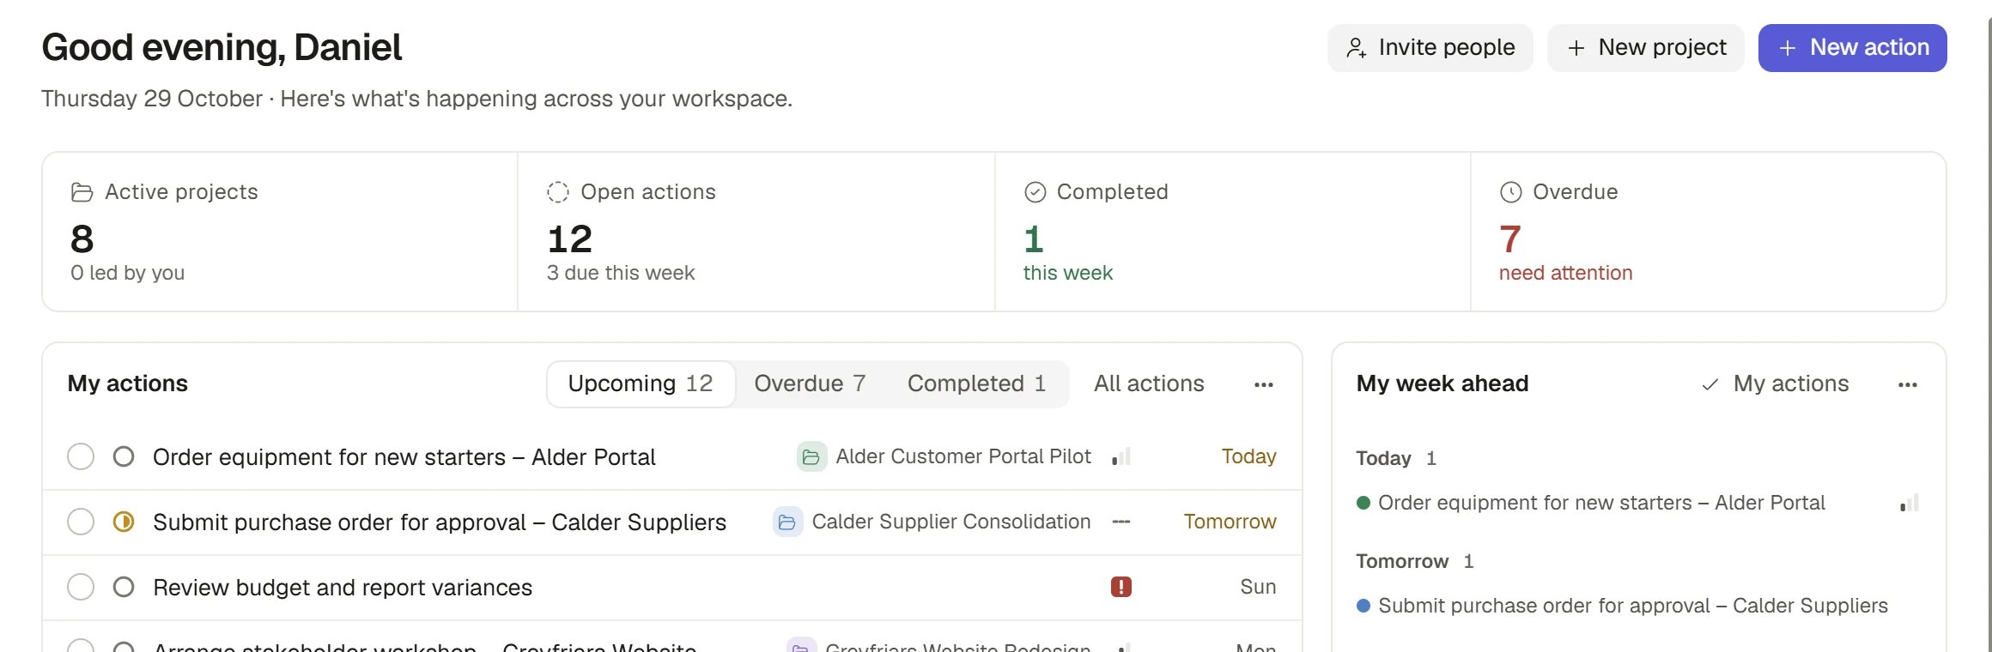1992x652 pixels.
Task: Create a New project
Action: pyautogui.click(x=1645, y=48)
